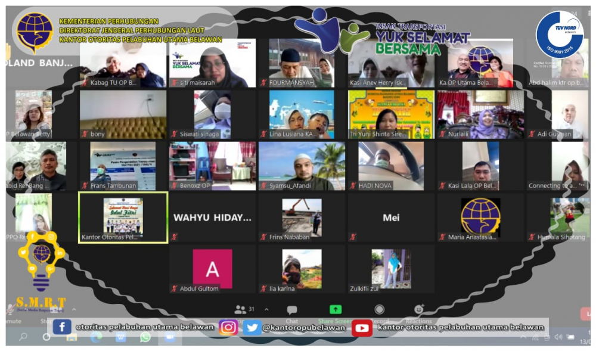The image size is (596, 351).
Task: Select Kasi Anev Herry Isk.. video tile
Action: (391, 63)
